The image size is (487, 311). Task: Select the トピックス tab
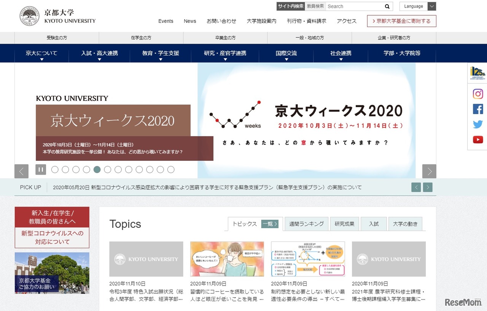(x=245, y=224)
